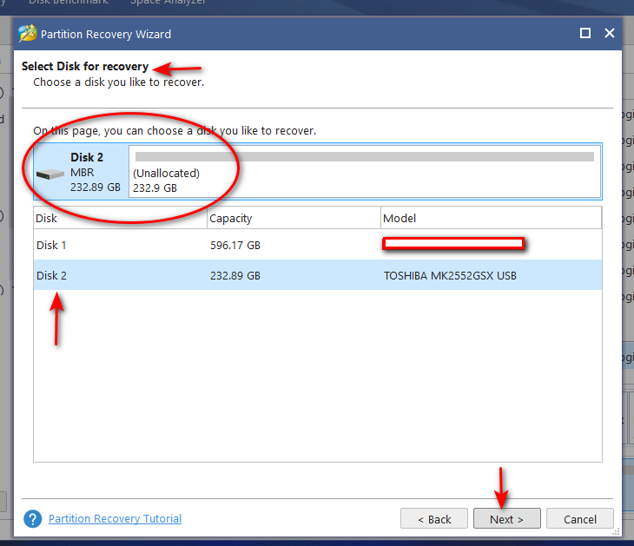634x546 pixels.
Task: Click the Disk 2 MBR drive icon
Action: coord(50,174)
